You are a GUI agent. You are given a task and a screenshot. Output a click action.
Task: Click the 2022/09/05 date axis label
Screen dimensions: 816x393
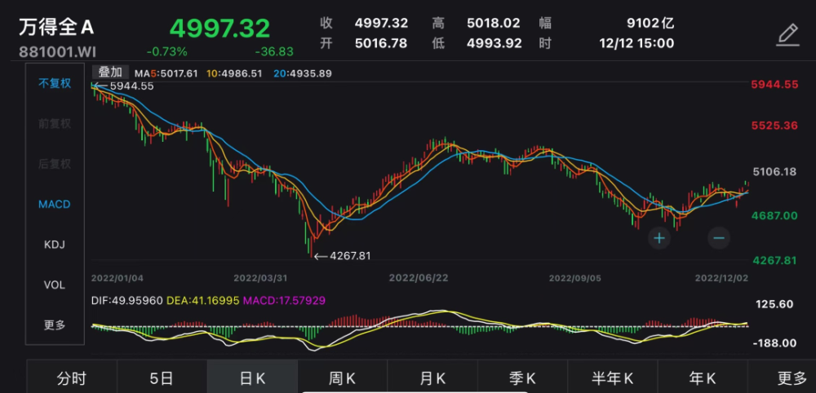pyautogui.click(x=575, y=278)
